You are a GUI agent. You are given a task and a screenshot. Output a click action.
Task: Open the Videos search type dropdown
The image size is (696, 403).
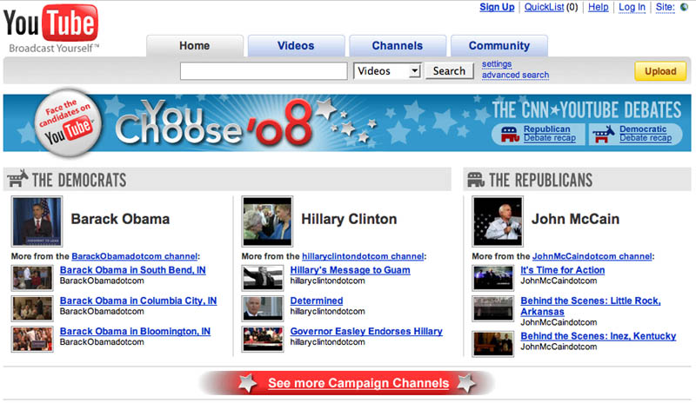[387, 71]
